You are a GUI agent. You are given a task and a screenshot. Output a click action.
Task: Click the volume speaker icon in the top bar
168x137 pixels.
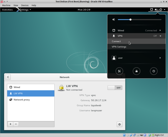[x=156, y=9]
